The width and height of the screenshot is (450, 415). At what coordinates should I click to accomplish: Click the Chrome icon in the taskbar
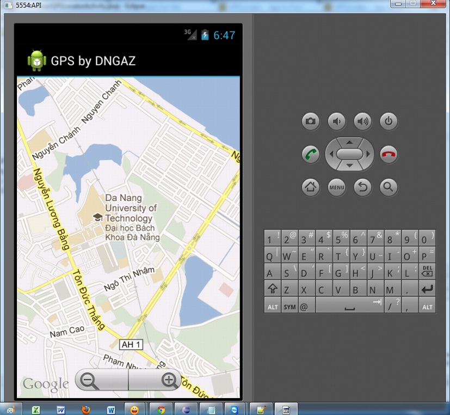pos(161,409)
